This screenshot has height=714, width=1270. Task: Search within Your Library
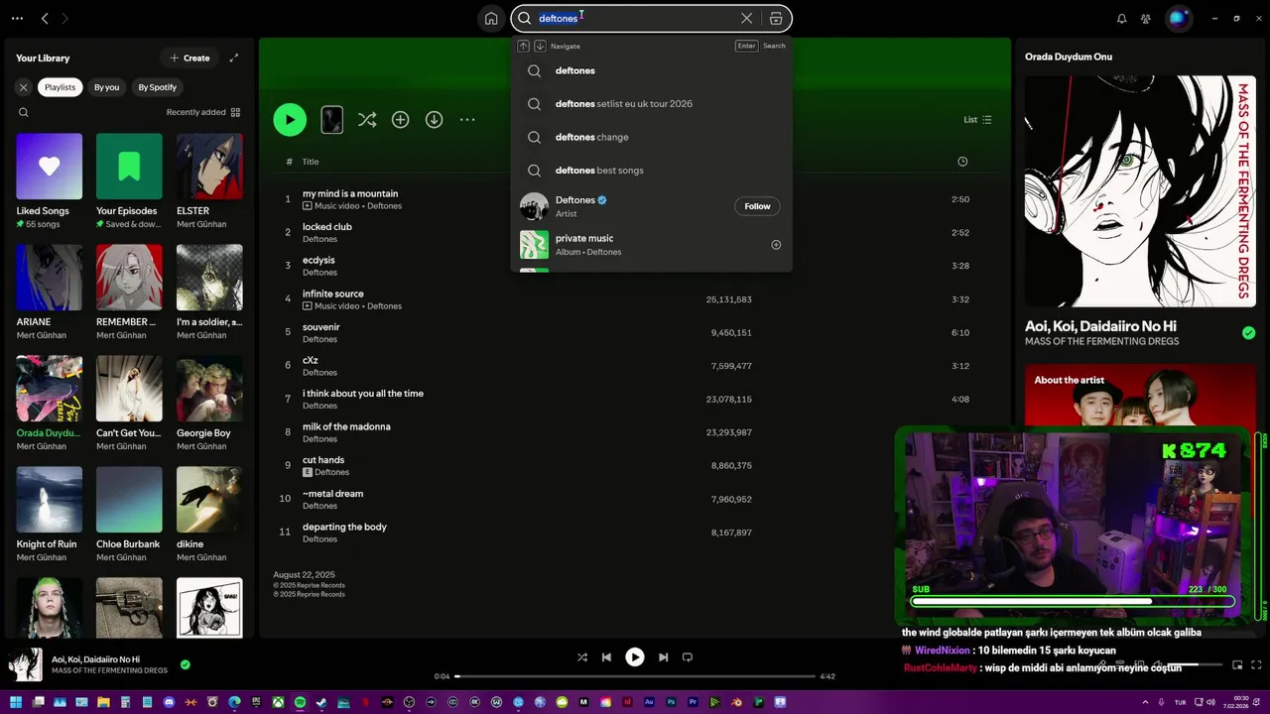coord(23,112)
